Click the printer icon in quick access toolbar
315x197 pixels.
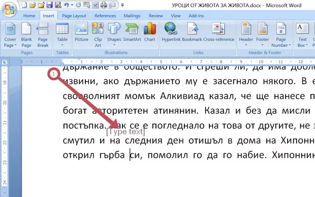(x=104, y=5)
